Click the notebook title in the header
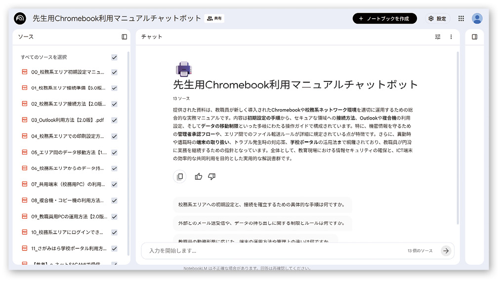Viewport: 501px width, 282px height. pos(117,19)
